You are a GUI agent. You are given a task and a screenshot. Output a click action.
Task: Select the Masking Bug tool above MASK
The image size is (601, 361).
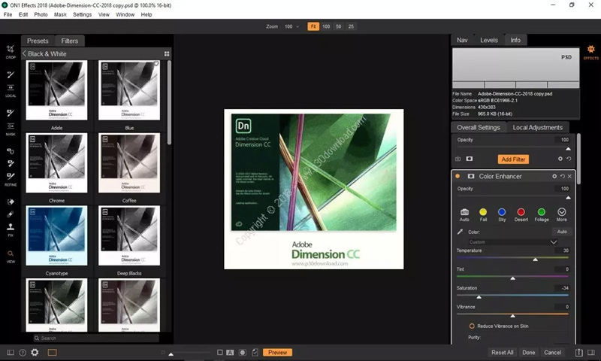coord(11,126)
